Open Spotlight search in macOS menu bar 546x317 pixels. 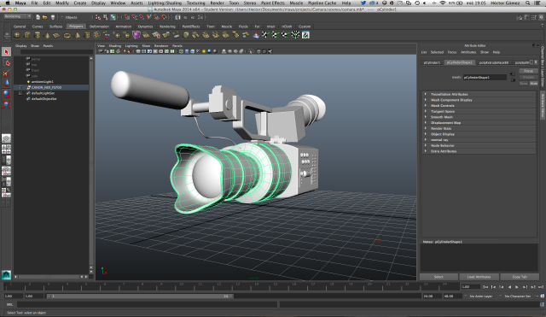528,3
